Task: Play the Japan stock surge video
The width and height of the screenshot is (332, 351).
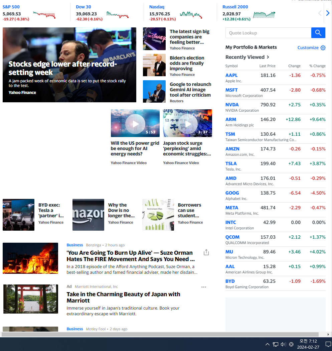Action: (187, 124)
